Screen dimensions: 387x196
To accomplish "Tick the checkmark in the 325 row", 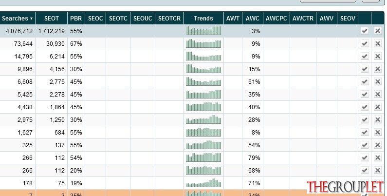I will coord(365,145).
